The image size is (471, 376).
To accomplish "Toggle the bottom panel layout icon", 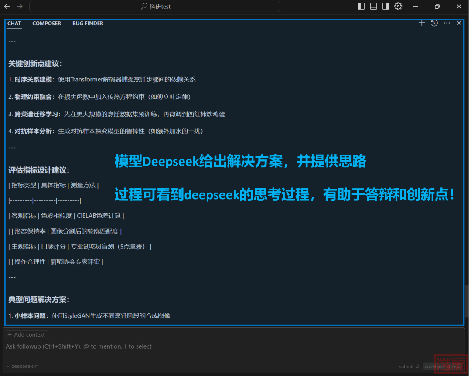I will (373, 6).
